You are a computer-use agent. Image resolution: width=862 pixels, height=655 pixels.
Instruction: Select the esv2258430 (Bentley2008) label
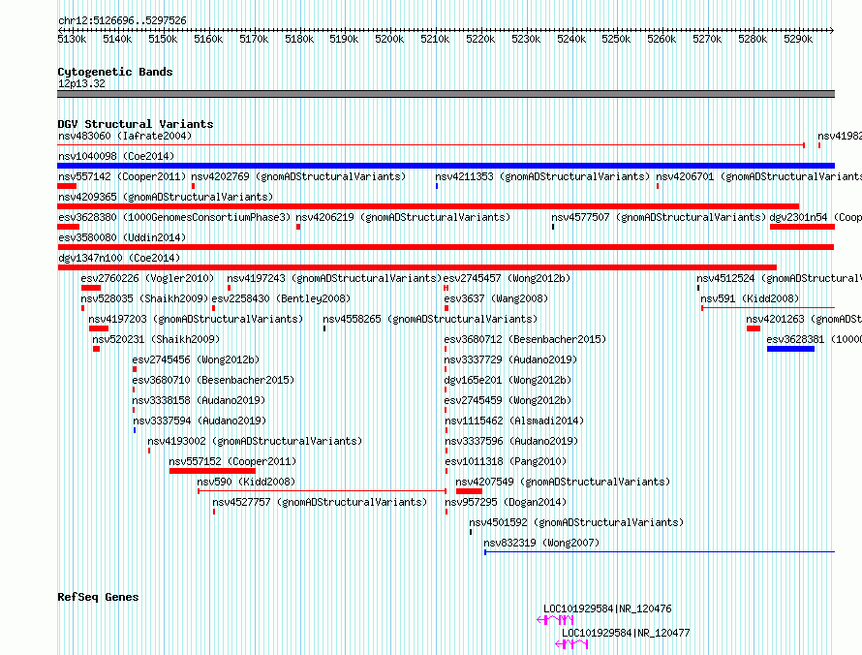(x=281, y=298)
